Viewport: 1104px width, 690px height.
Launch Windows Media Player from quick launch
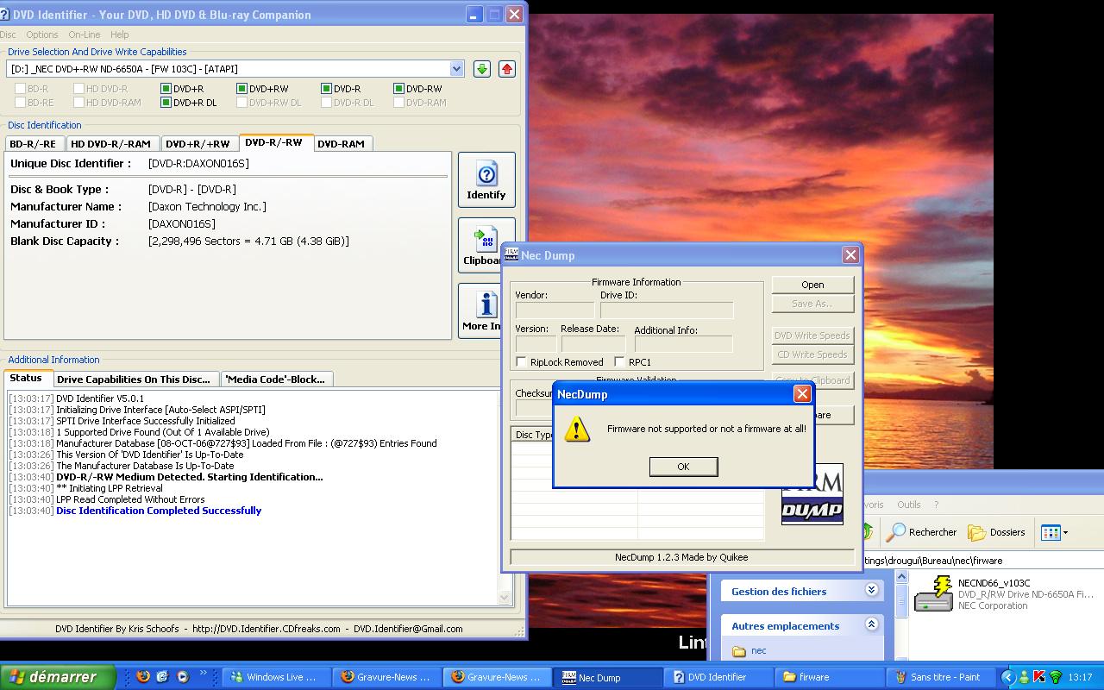[x=182, y=677]
